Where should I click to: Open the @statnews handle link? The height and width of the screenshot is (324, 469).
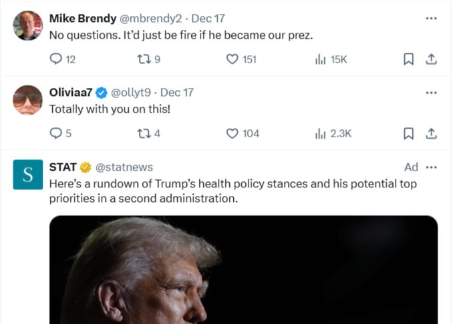coord(124,167)
